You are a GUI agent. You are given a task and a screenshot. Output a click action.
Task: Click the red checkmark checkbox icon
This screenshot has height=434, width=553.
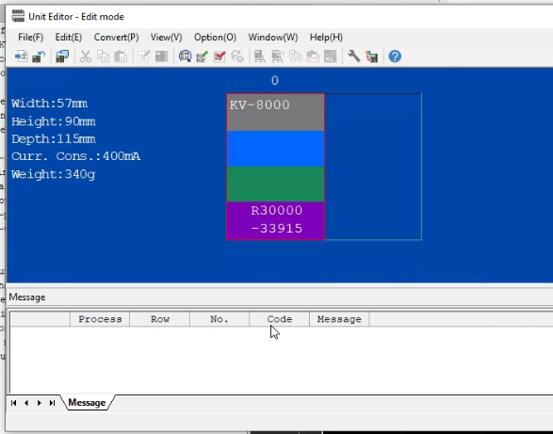pyautogui.click(x=220, y=56)
